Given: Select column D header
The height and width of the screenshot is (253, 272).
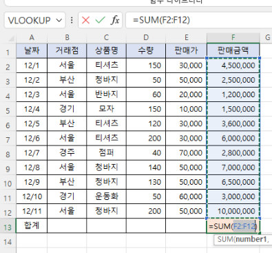Looking at the screenshot, I should 146,37.
